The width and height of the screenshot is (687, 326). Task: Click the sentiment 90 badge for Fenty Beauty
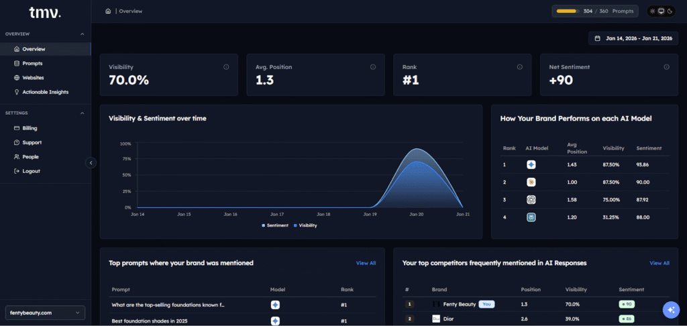(x=627, y=304)
